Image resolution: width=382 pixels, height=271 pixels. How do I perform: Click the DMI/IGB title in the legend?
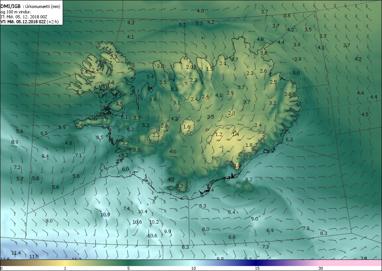[x=10, y=7]
